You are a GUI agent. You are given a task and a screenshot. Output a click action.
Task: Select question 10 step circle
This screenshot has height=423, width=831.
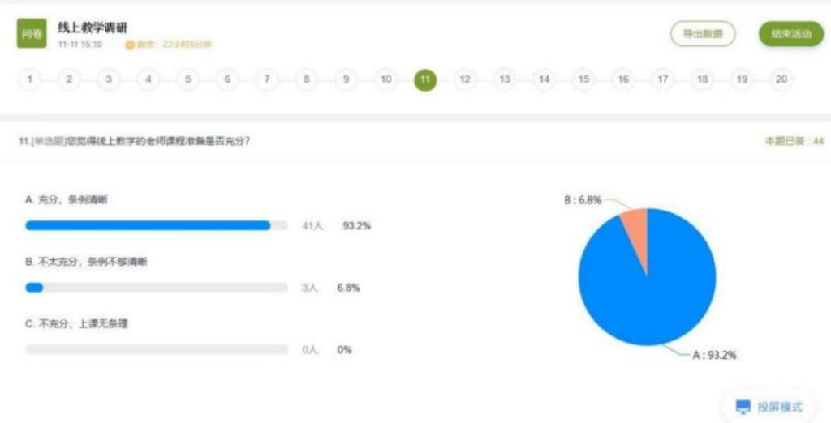coord(385,79)
